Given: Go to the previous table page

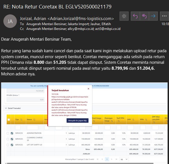Looking at the screenshot, I should [x=102, y=159].
